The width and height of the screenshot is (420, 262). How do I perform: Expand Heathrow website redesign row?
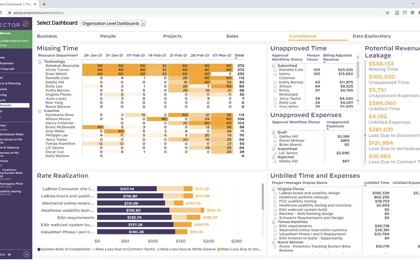(x=275, y=198)
